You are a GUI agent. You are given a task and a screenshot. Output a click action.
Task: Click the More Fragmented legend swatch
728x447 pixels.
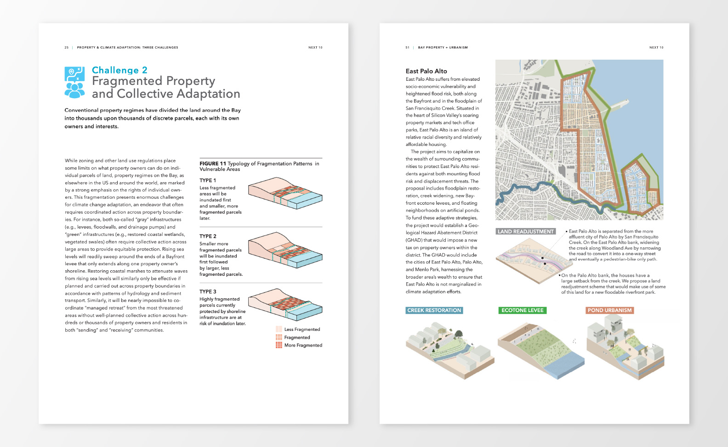(279, 345)
